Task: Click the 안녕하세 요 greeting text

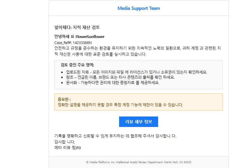Action: 64,37
